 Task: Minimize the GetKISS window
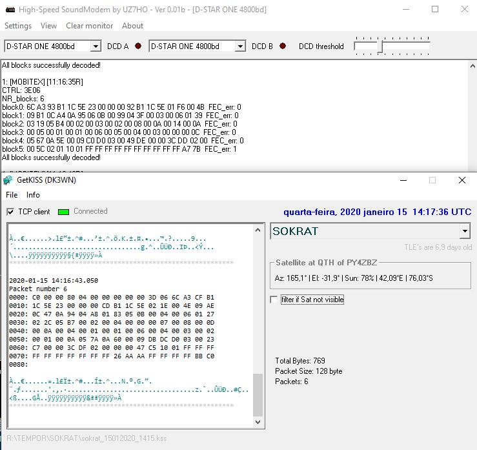(403, 180)
